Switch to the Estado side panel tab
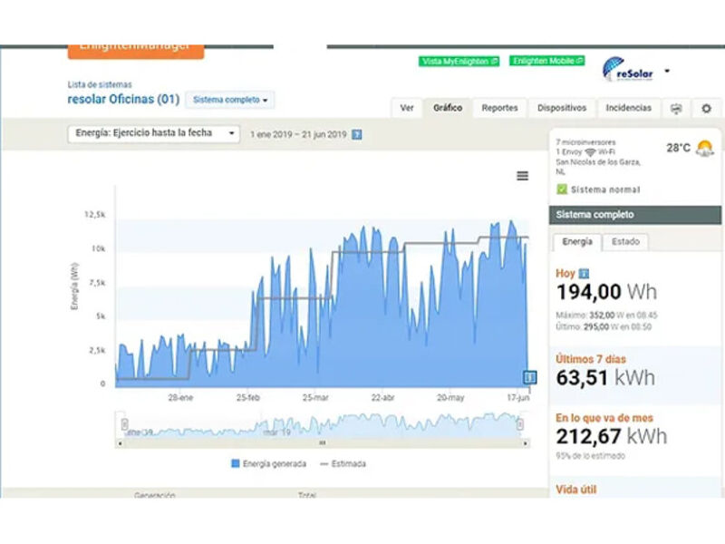This screenshot has height=544, width=725. pos(625,242)
